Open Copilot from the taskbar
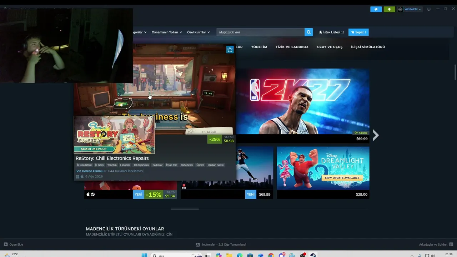This screenshot has height=257, width=457. pos(219,255)
